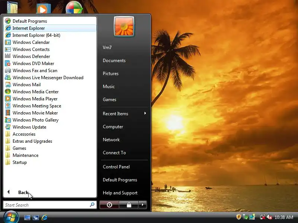The image size is (298, 223).
Task: Launch Internet Explorer from the programs list
Action: [50, 28]
